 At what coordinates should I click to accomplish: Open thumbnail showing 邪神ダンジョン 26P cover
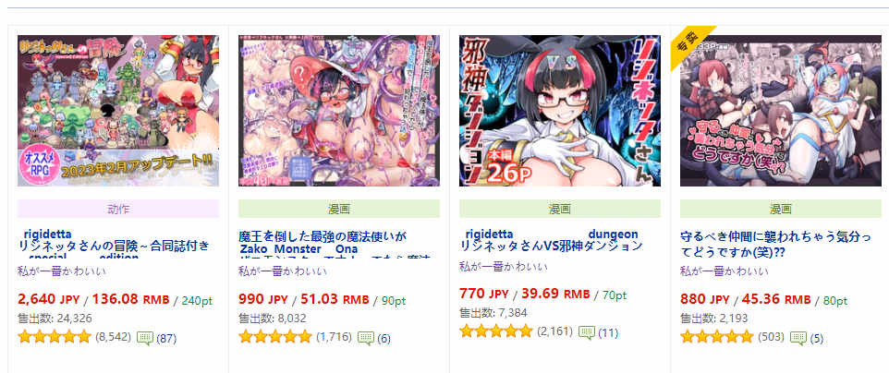(560, 111)
